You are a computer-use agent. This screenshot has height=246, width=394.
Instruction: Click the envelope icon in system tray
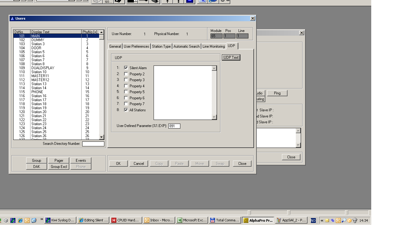[327, 220]
